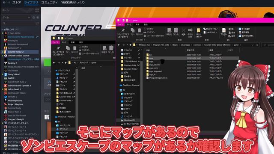The image size is (274, 154).
Task: Open the recent locations dropdown in the front Explorer
Action: tap(127, 45)
